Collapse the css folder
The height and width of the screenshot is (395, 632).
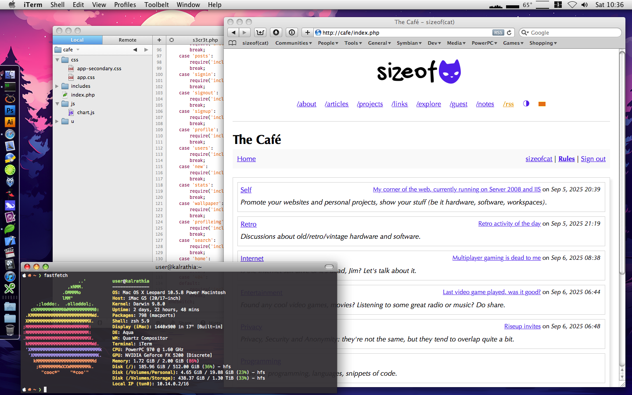57,60
